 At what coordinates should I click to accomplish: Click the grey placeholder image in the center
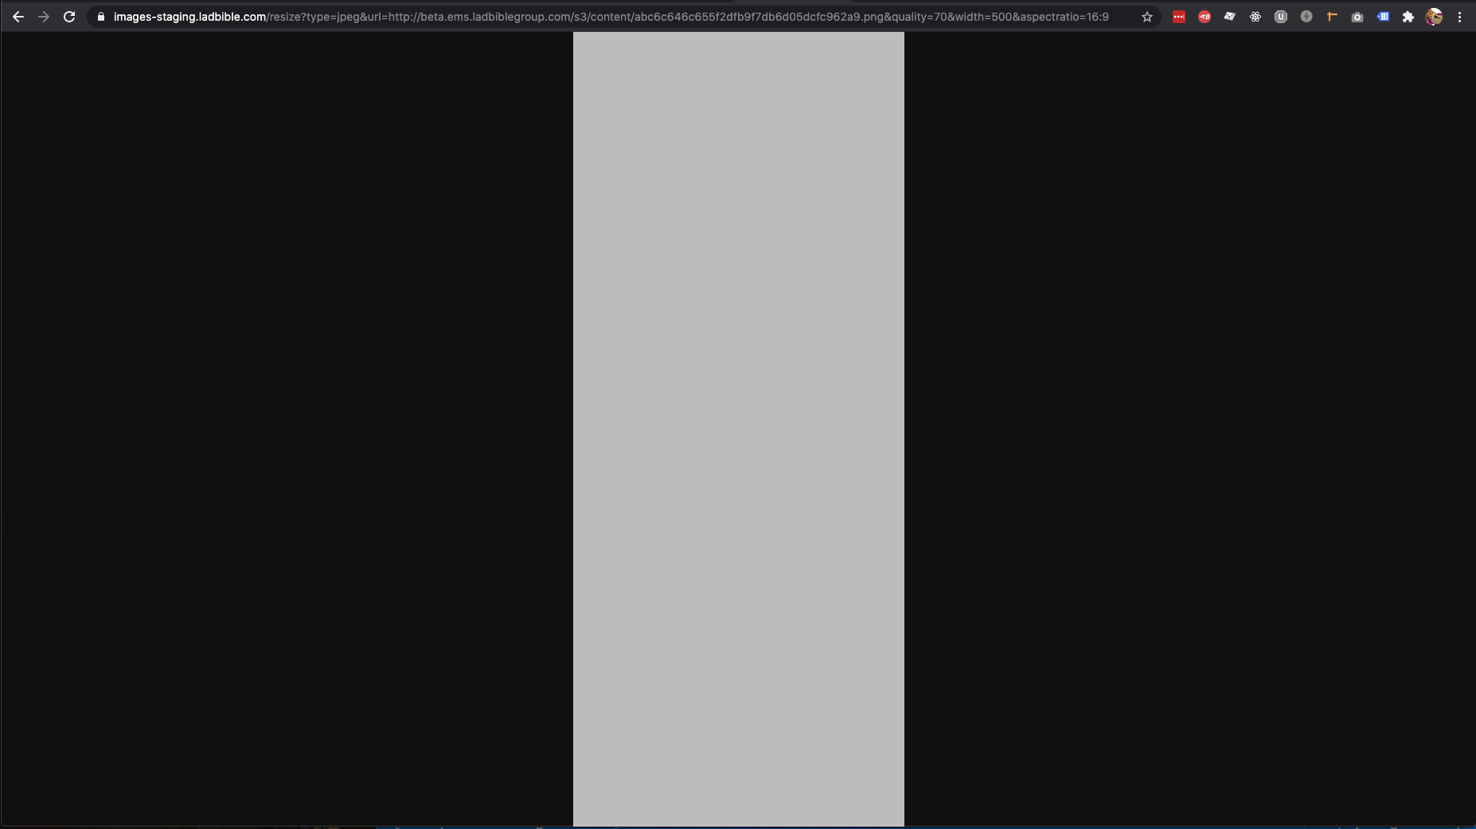(x=737, y=430)
